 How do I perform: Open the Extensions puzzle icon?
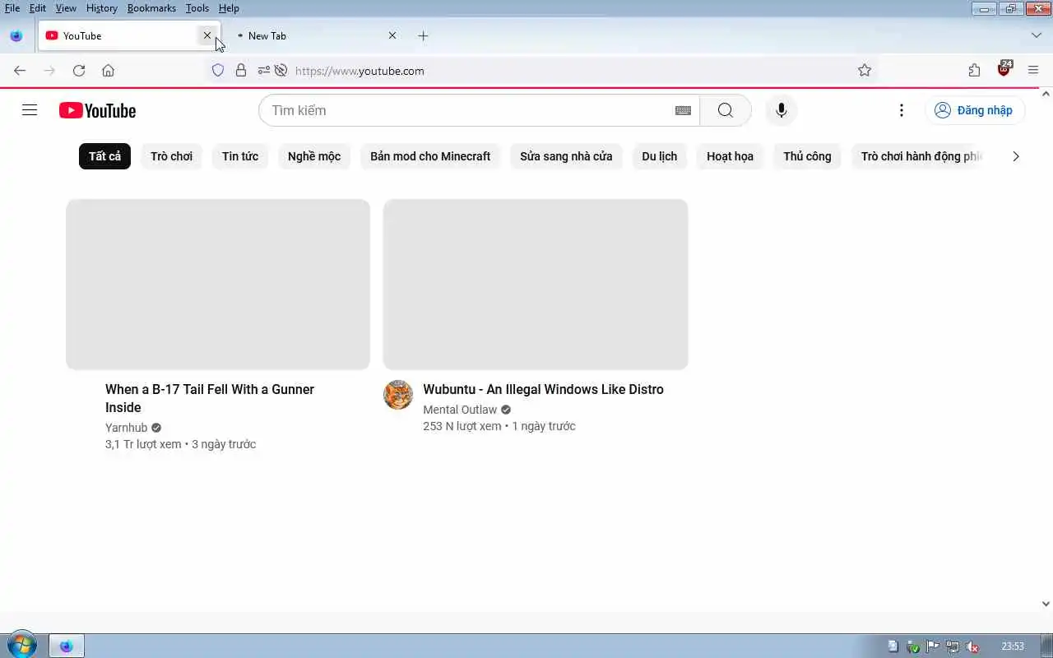(x=974, y=71)
